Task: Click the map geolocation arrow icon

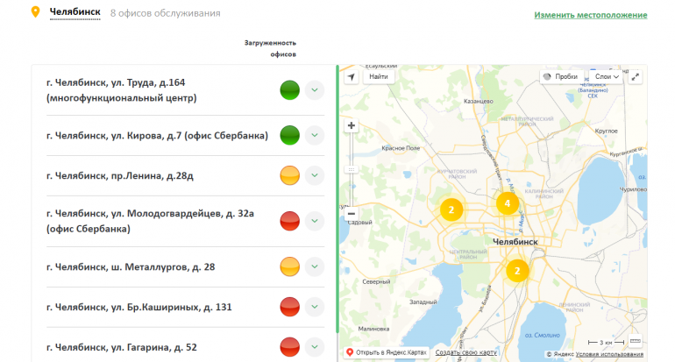Action: [352, 77]
